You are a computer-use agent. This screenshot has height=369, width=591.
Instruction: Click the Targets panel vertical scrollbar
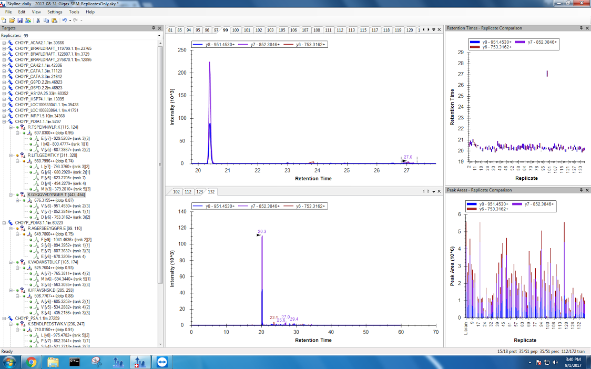click(160, 158)
